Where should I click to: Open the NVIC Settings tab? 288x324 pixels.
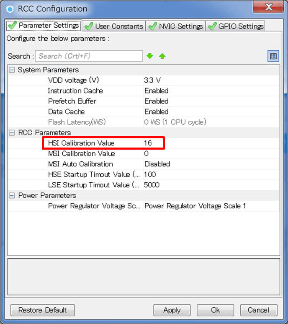point(176,26)
